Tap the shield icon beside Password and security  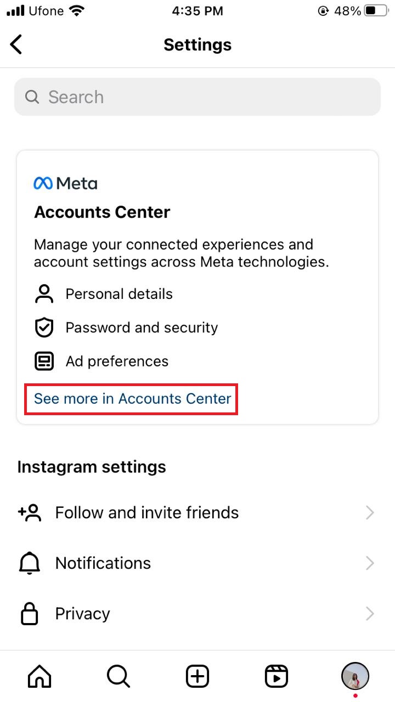[x=44, y=327]
